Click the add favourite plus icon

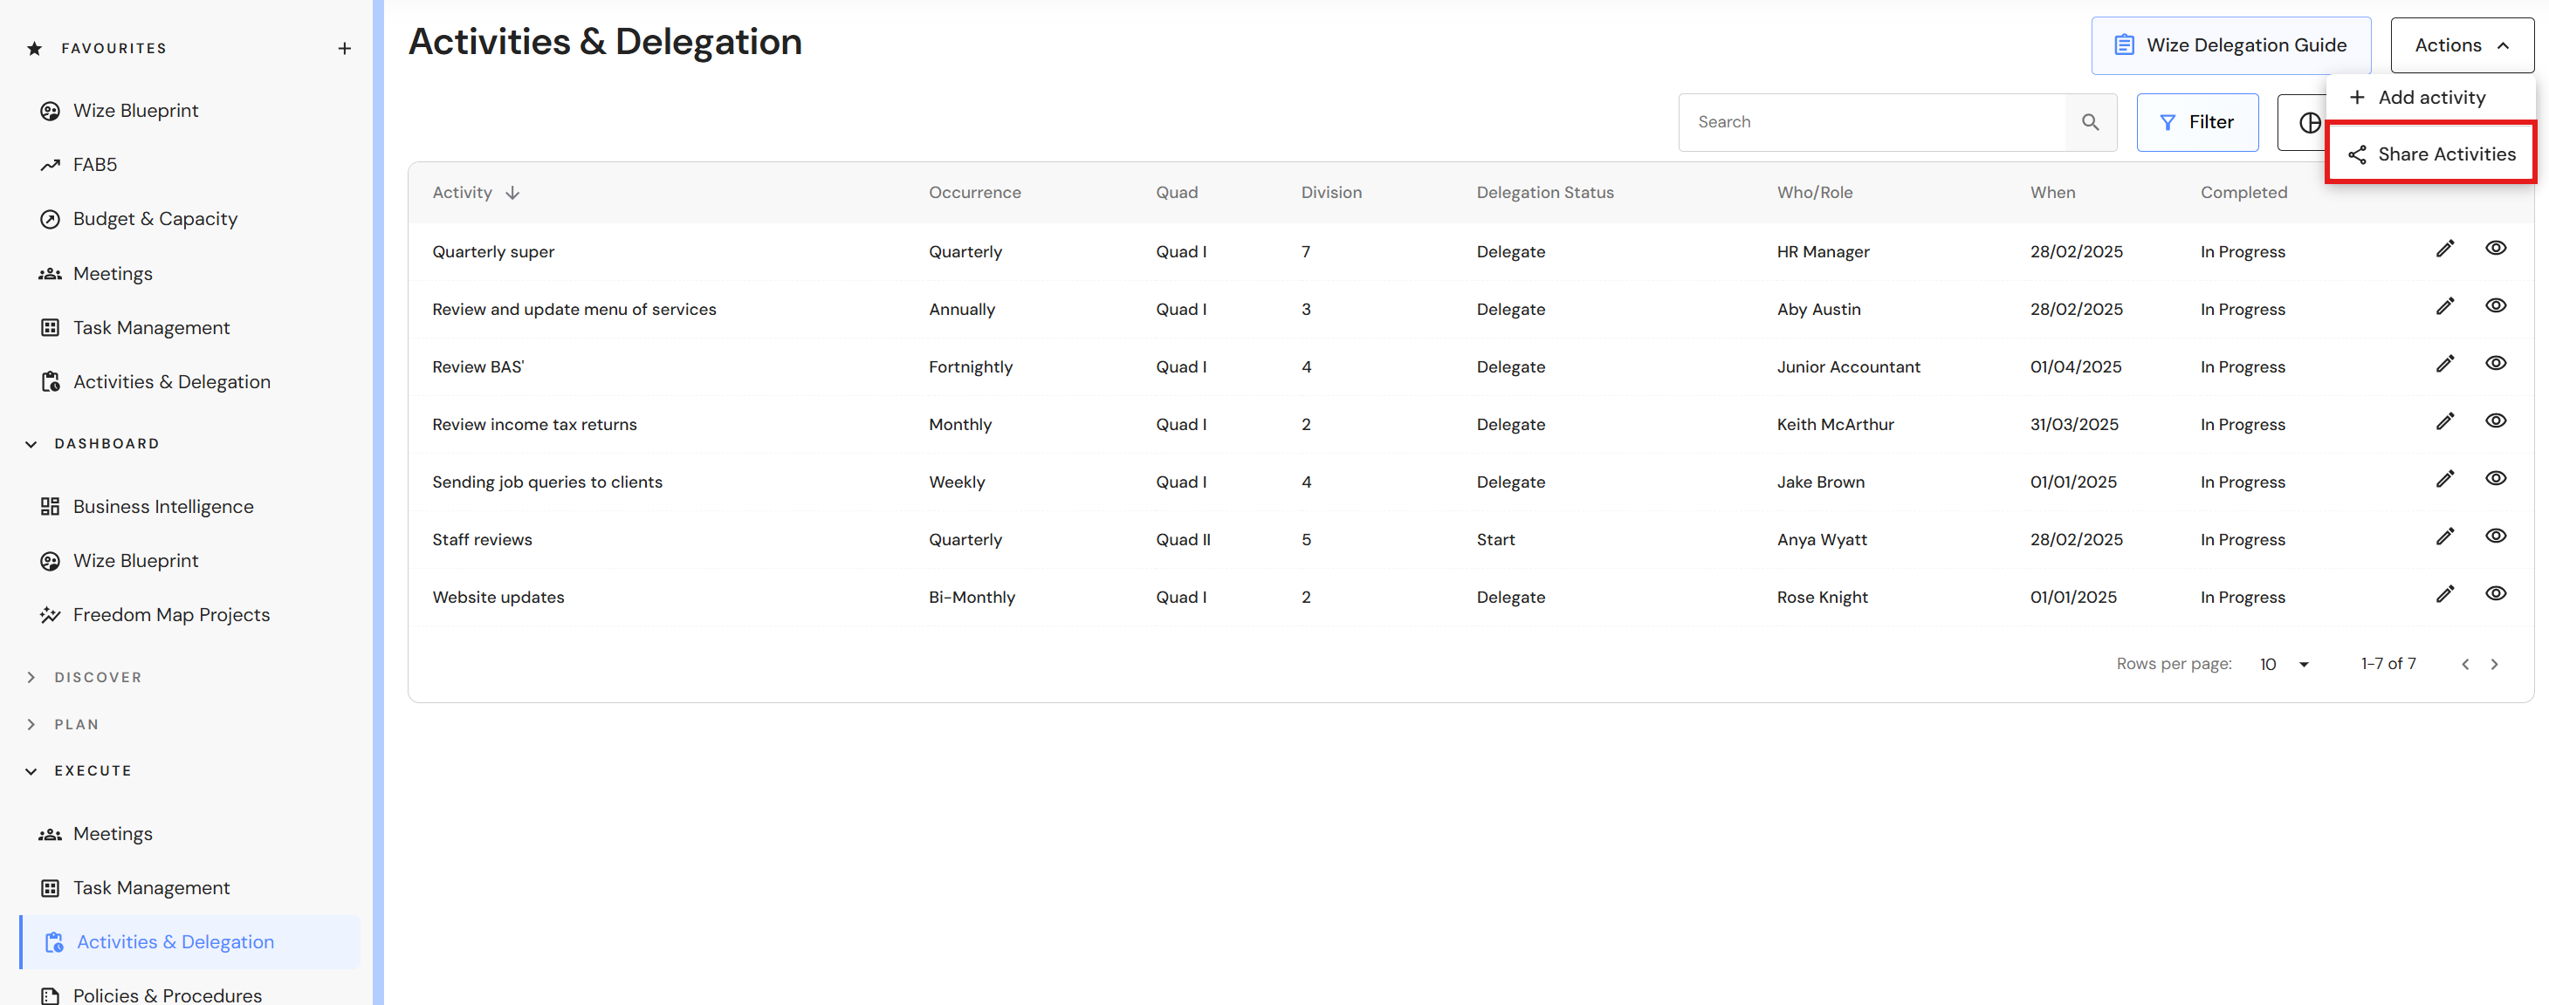coord(344,49)
